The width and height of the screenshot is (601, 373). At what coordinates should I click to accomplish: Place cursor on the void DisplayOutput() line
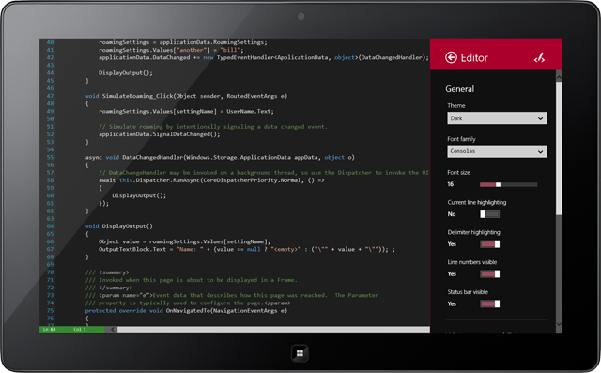tap(119, 226)
